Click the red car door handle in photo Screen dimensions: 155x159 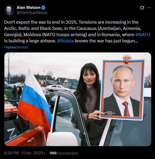click(x=30, y=140)
